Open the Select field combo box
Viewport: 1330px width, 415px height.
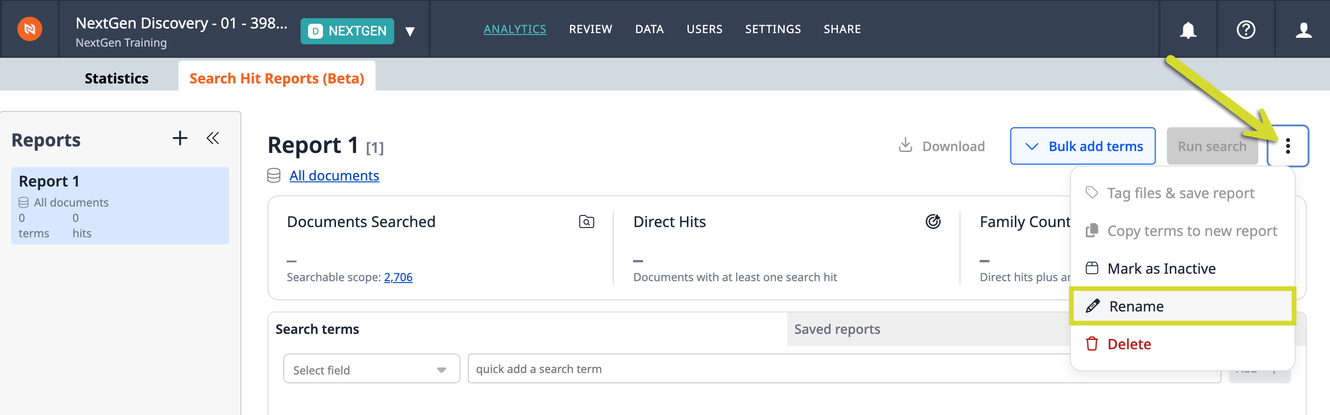tap(371, 369)
